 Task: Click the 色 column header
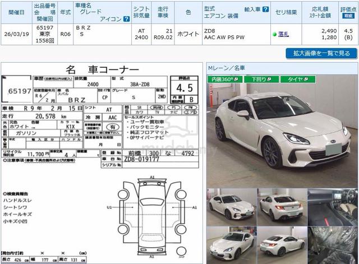click(188, 12)
